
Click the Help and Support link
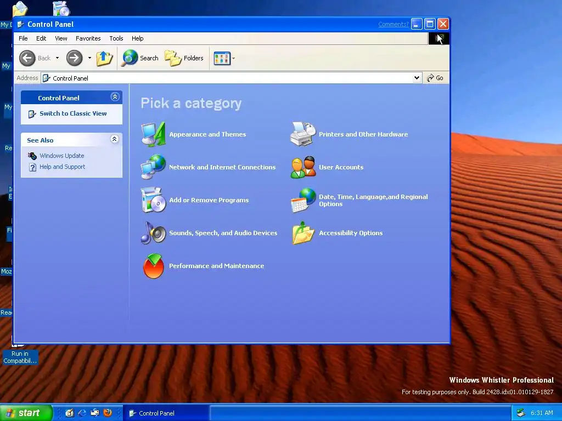tap(63, 167)
